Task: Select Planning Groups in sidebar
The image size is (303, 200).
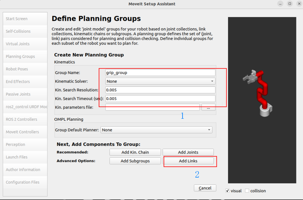Action: pyautogui.click(x=25, y=56)
